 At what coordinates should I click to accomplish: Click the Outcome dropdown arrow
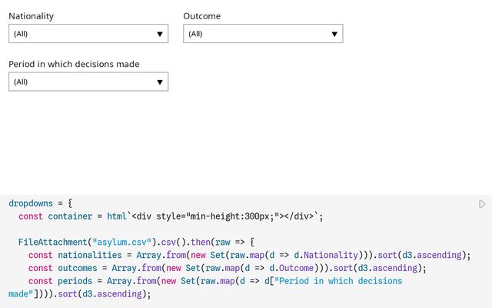tap(334, 34)
